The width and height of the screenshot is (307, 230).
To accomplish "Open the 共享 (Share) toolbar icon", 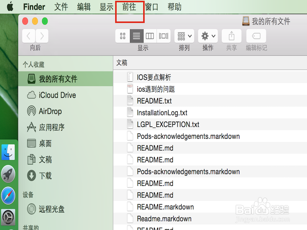I will coord(231,36).
